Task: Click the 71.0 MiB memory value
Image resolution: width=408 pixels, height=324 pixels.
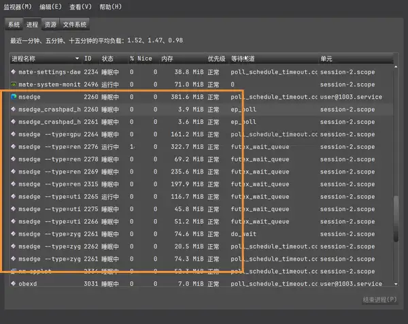Action: point(189,84)
